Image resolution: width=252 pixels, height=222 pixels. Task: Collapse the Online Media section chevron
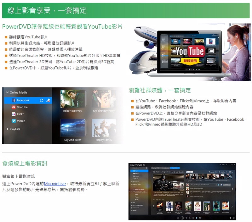(7, 92)
